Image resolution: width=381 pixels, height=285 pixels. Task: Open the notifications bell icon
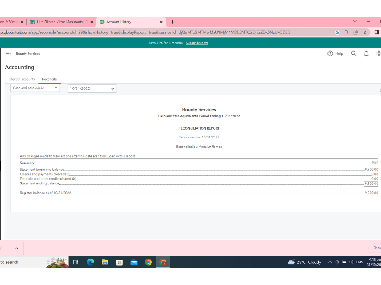[x=366, y=53]
